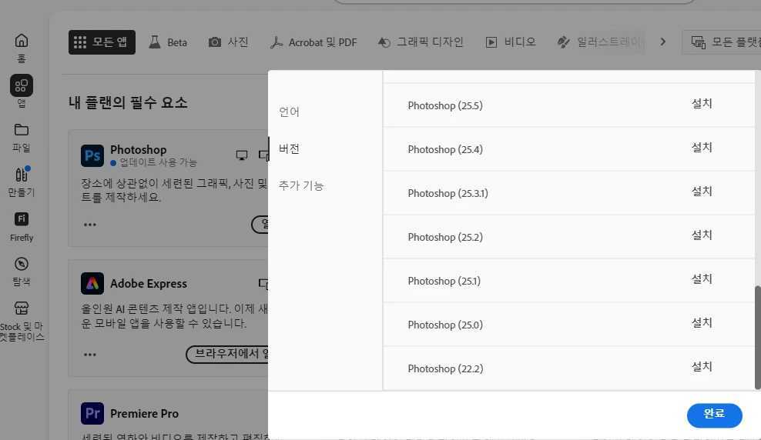Viewport: 761px width, 440px height.
Task: Open the Discover (탐색) compass icon
Action: [x=22, y=264]
